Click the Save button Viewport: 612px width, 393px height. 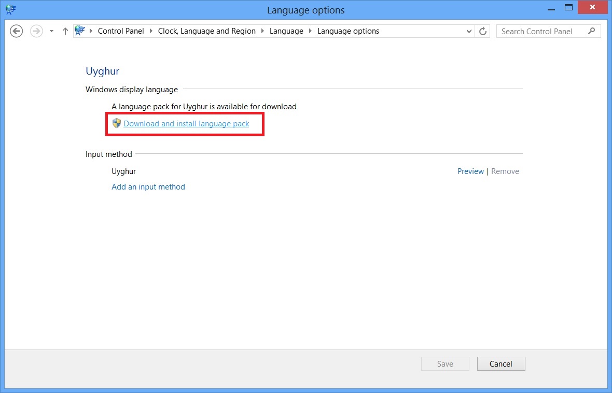click(x=445, y=364)
